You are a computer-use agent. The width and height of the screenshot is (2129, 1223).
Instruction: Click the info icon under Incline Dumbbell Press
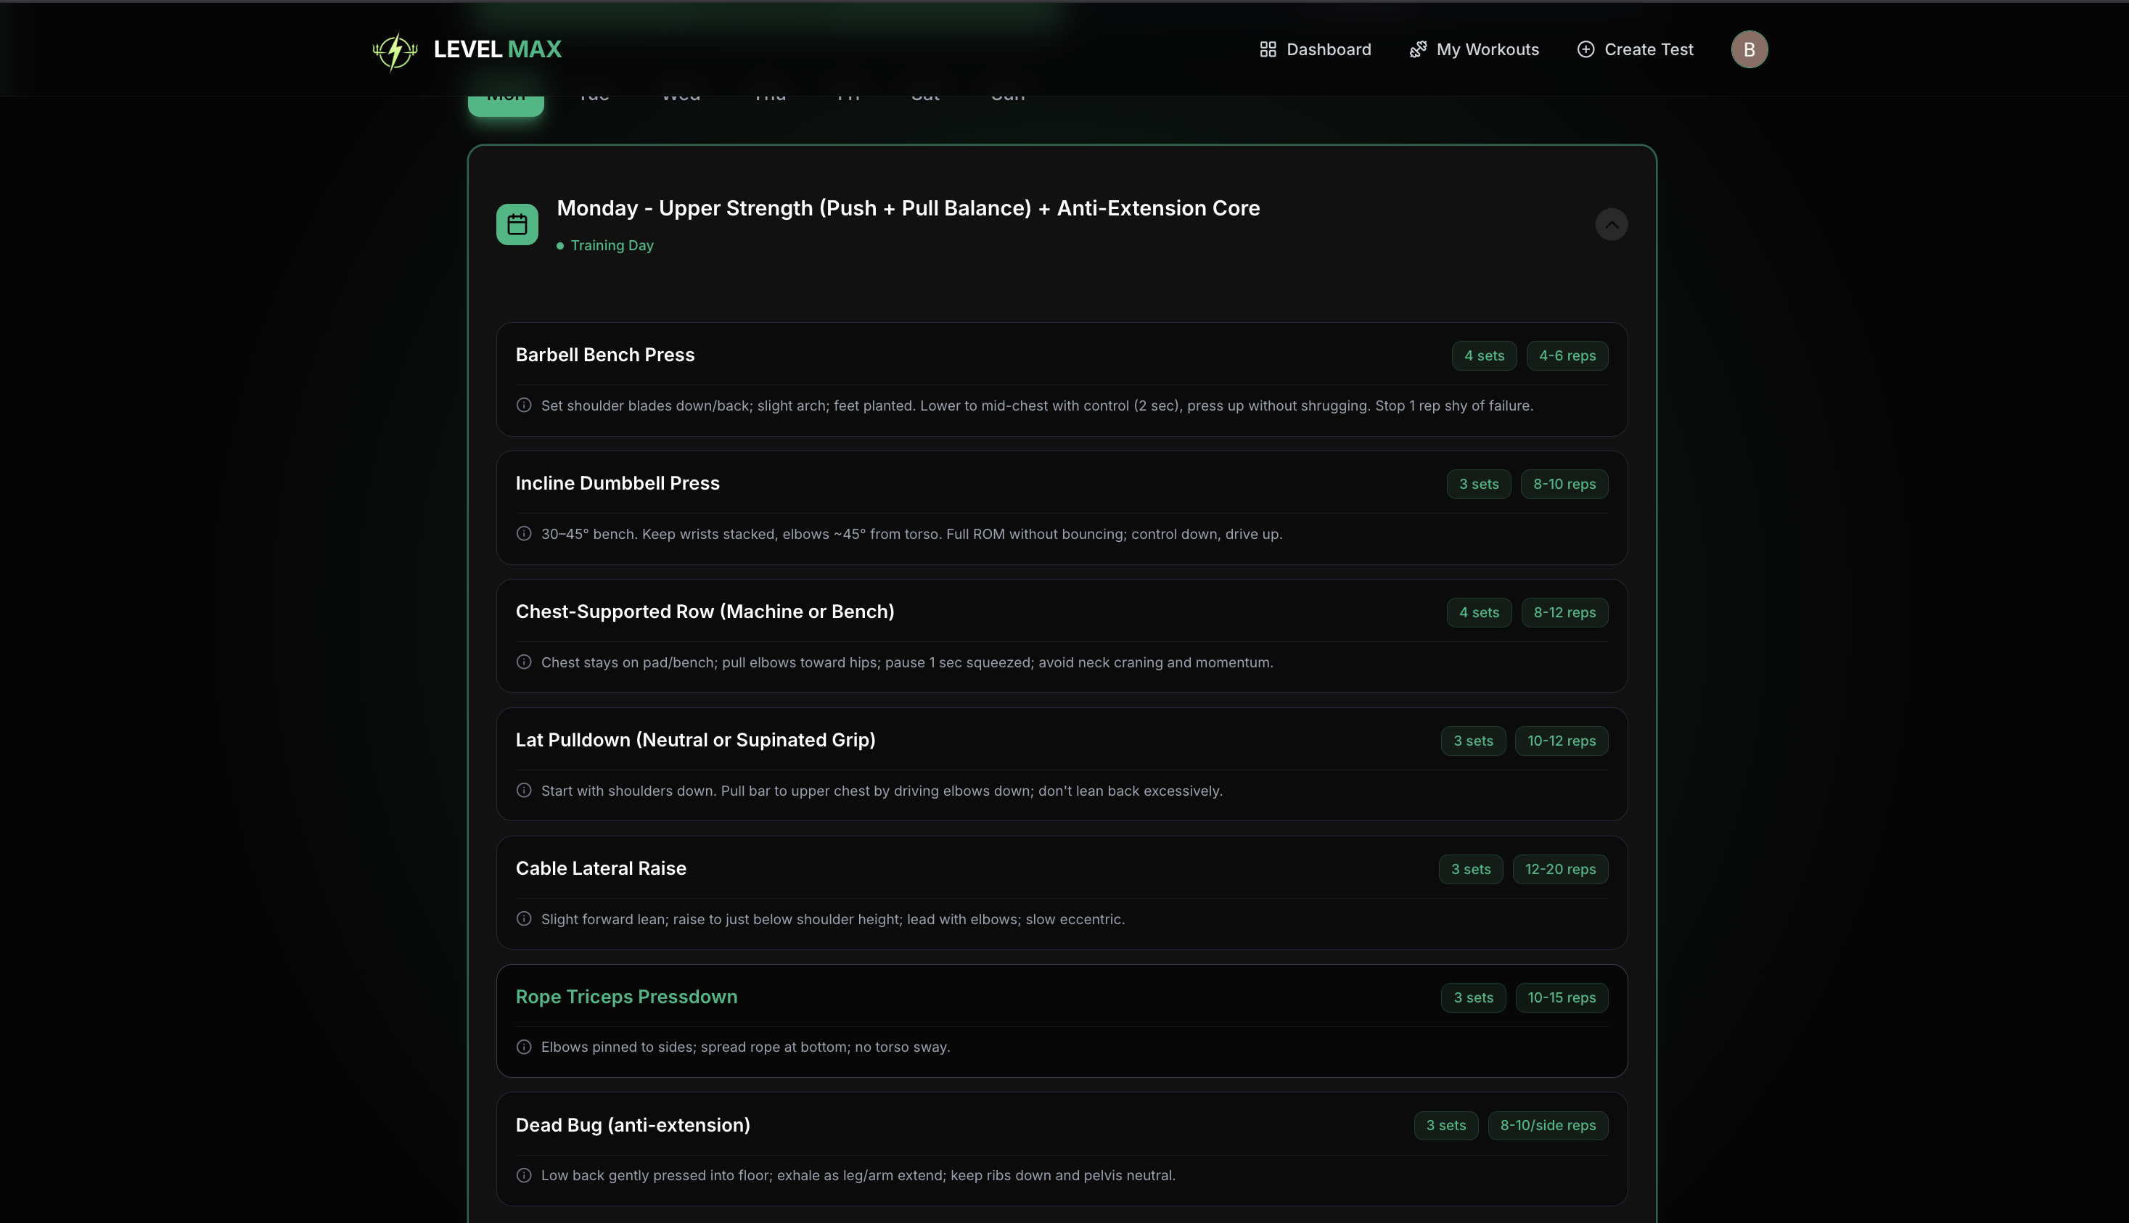(525, 534)
